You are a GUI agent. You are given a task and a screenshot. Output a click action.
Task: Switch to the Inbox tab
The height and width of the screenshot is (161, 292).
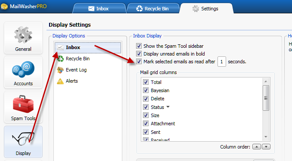99,9
